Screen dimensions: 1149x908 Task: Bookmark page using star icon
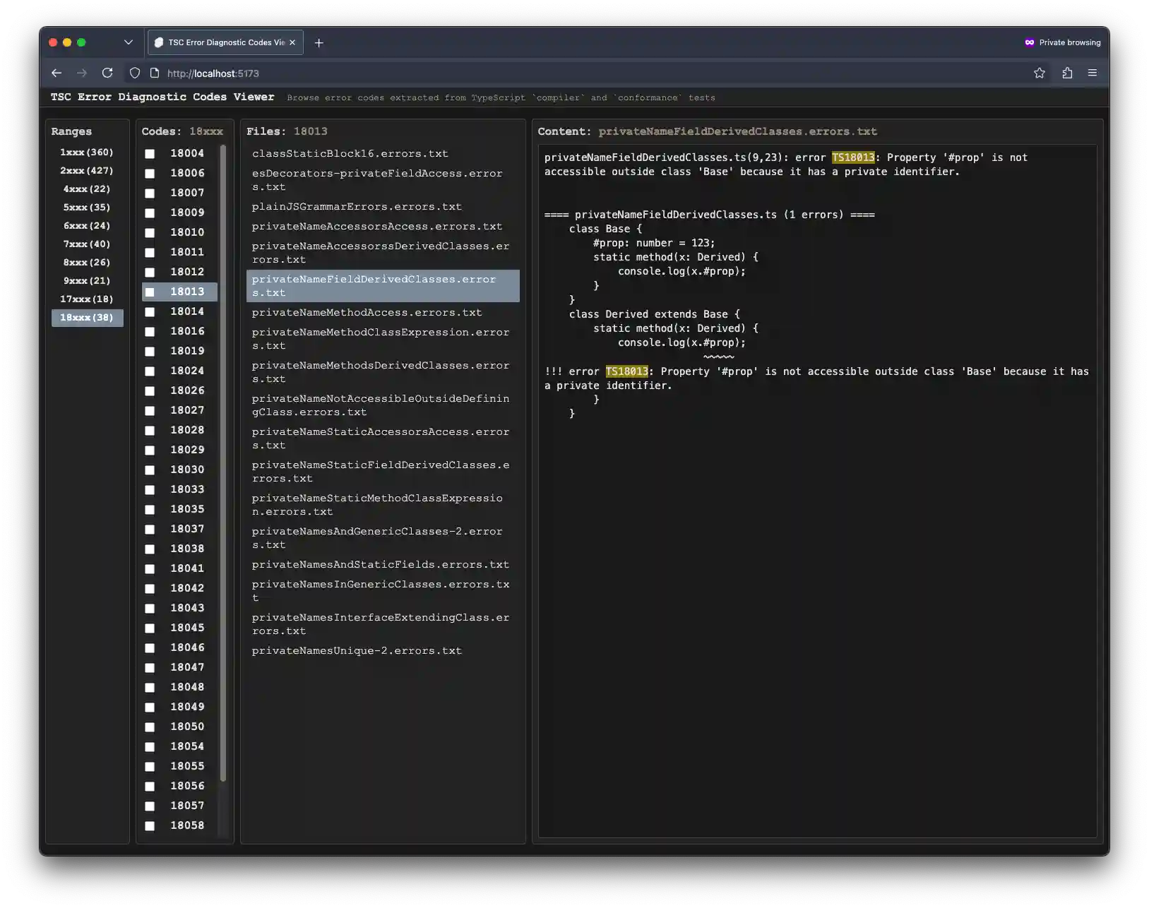1039,73
